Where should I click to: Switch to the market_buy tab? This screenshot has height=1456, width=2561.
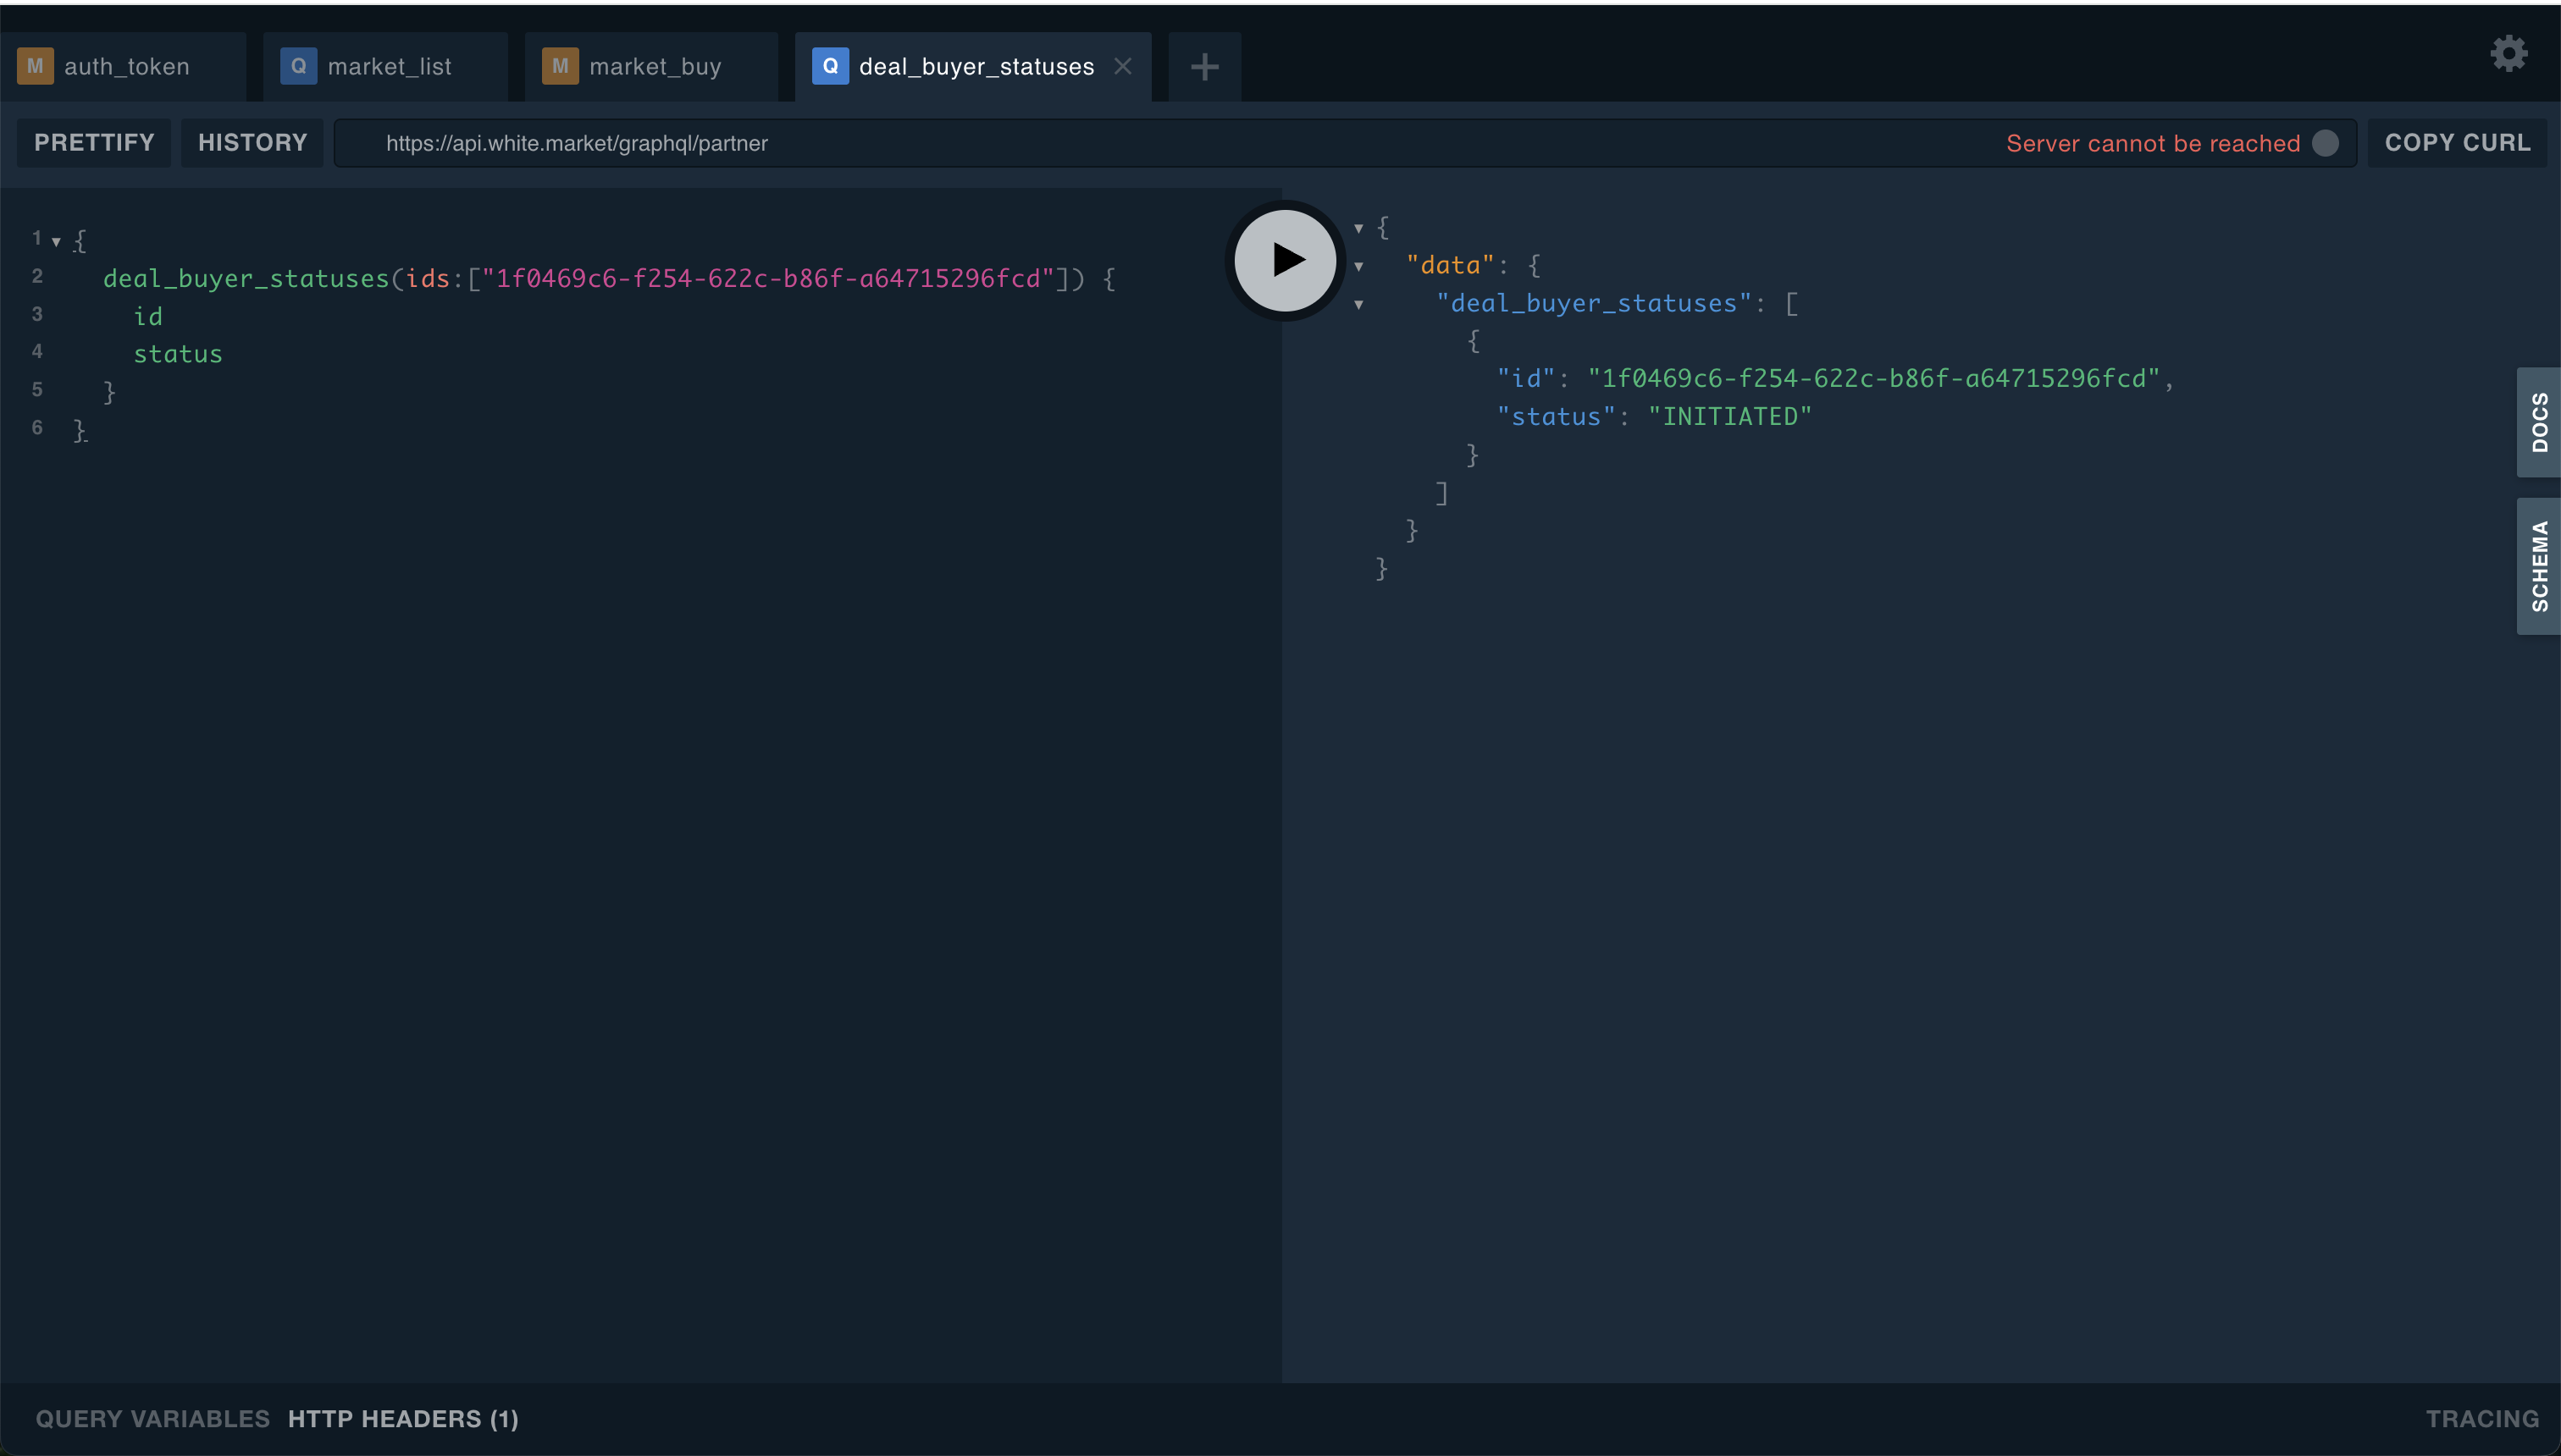click(x=651, y=67)
